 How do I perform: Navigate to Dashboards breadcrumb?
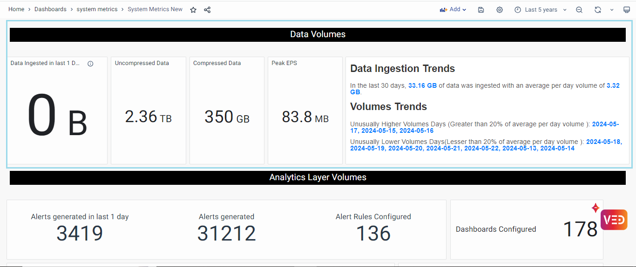[50, 9]
